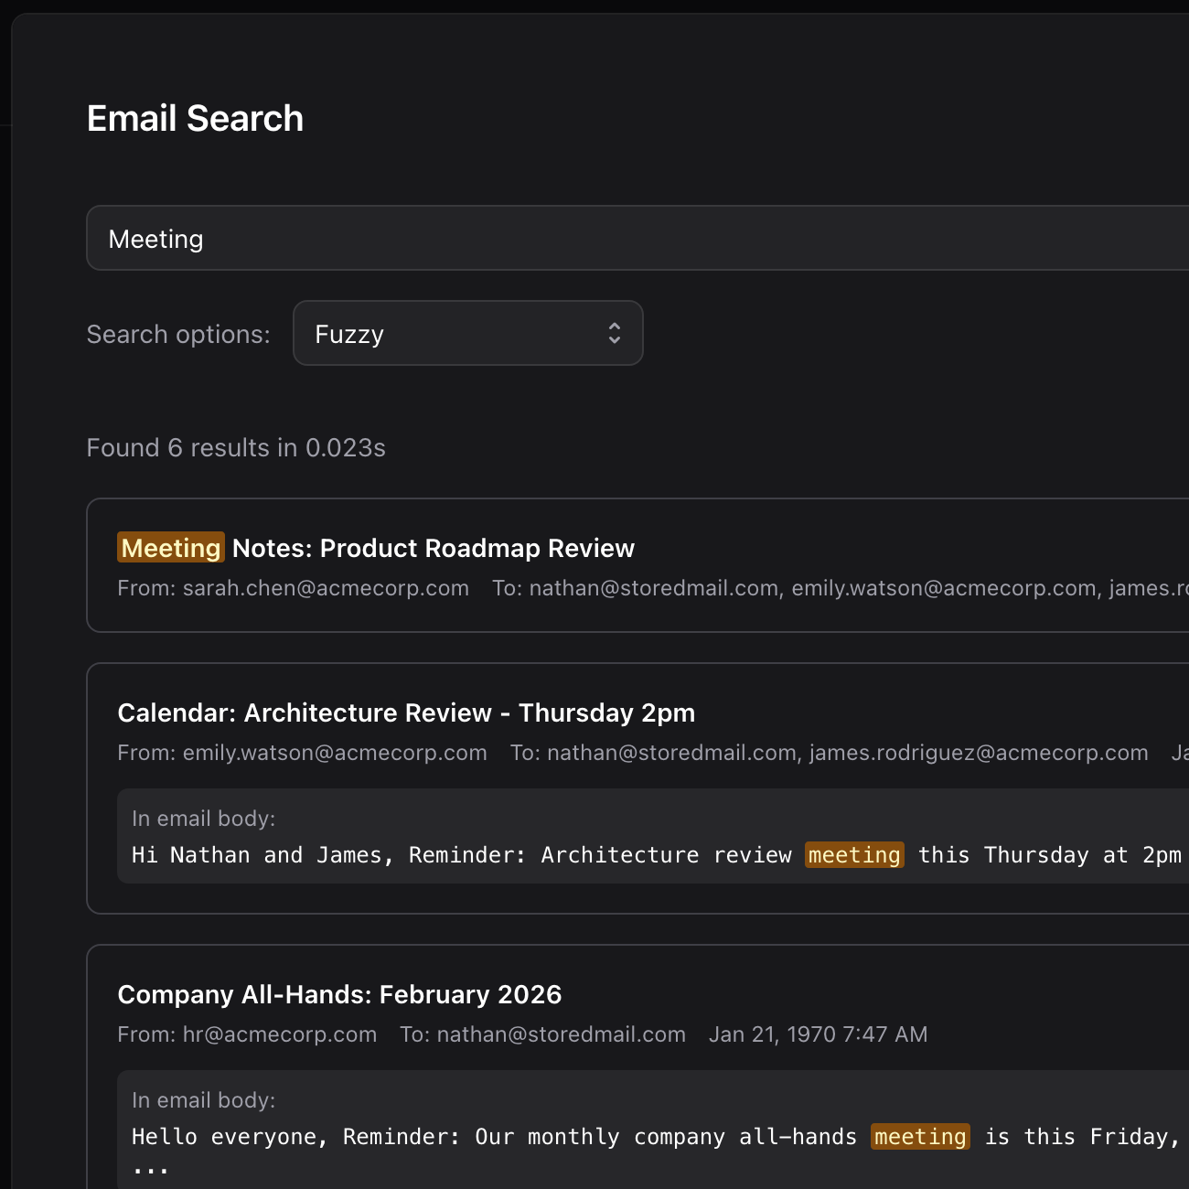Open the Fuzzy search options dropdown
This screenshot has width=1189, height=1189.
466,334
